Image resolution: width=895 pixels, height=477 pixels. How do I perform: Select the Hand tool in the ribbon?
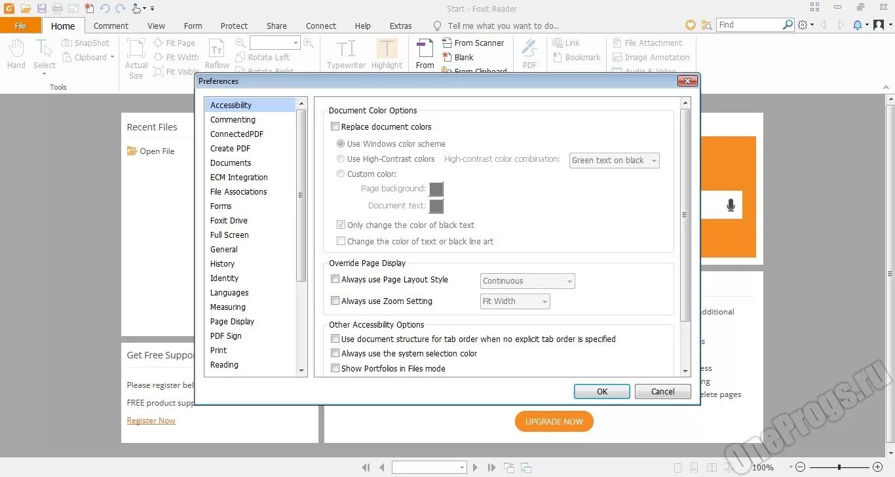[x=16, y=54]
